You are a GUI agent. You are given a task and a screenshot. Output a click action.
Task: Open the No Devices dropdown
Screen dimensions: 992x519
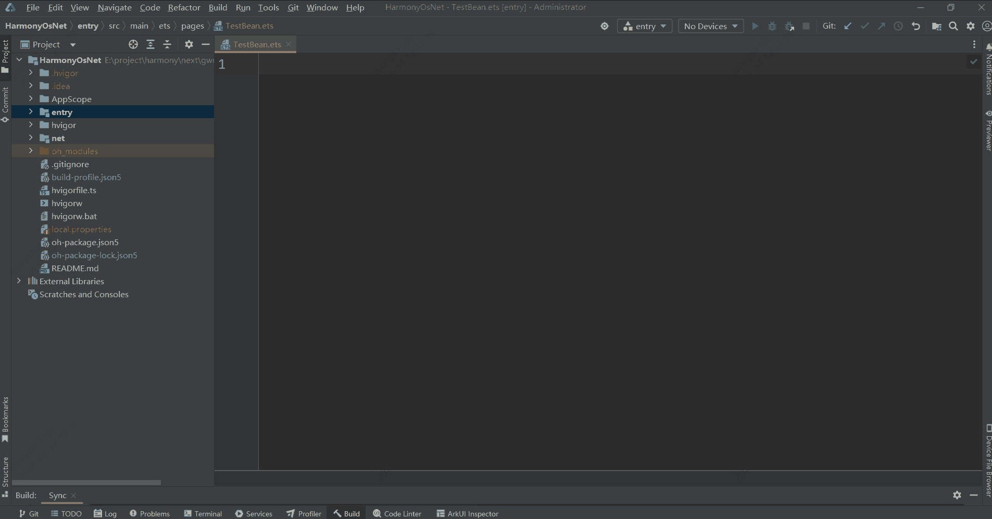point(711,26)
